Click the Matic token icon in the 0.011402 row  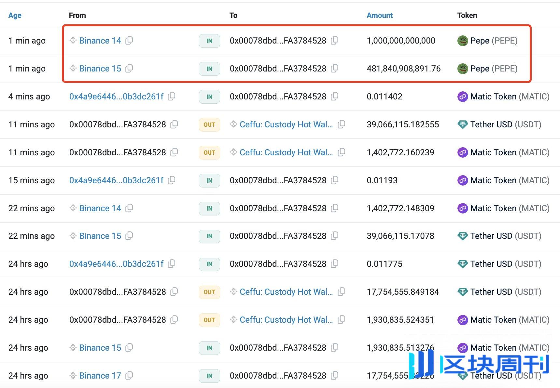(x=463, y=97)
